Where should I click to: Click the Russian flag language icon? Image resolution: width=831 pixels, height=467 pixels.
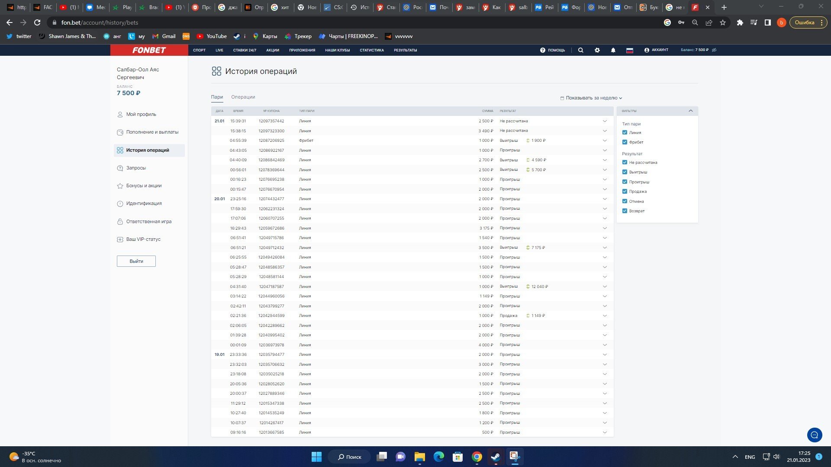coord(629,50)
